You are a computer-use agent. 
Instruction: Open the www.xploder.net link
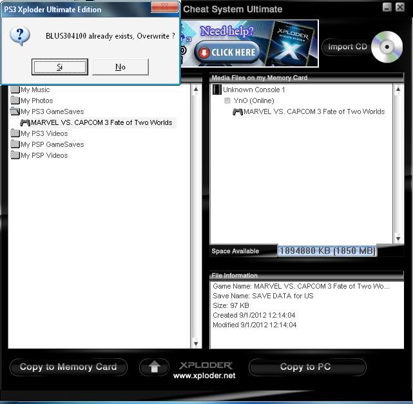[x=204, y=376]
